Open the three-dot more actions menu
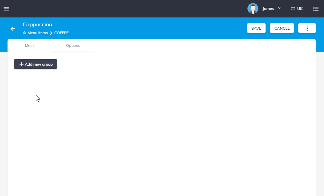Screen dimensions: 324x196 tap(307, 28)
